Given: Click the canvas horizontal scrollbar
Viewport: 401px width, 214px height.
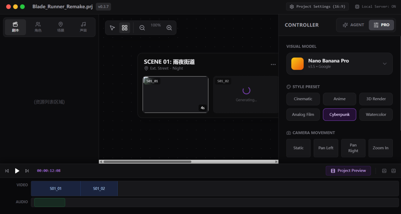Looking at the screenshot, I should pos(147,162).
